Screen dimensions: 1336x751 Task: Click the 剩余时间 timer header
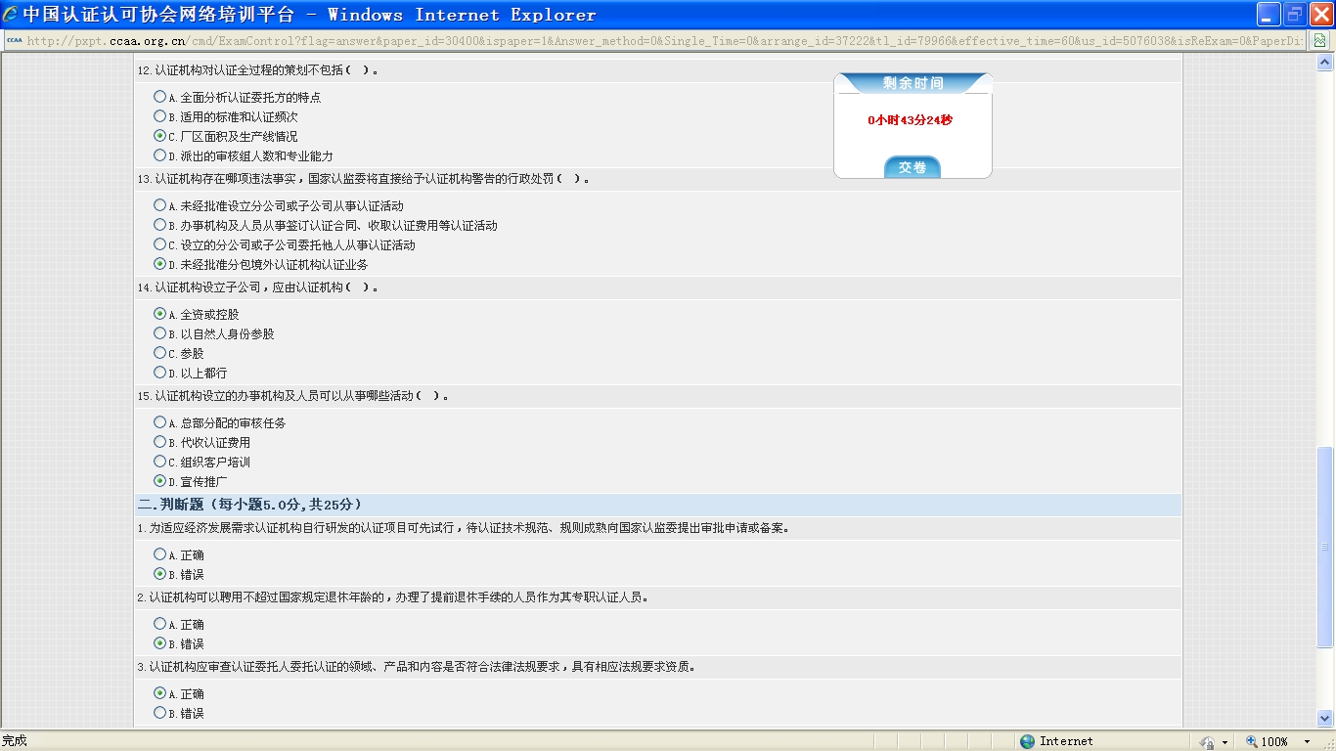[913, 83]
